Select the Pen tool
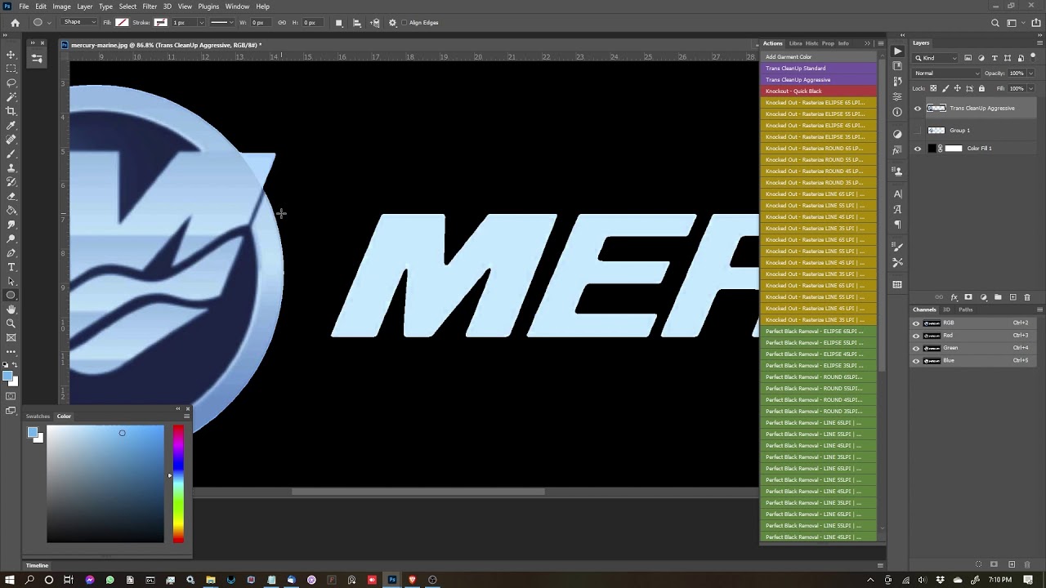Image resolution: width=1046 pixels, height=588 pixels. [x=11, y=253]
